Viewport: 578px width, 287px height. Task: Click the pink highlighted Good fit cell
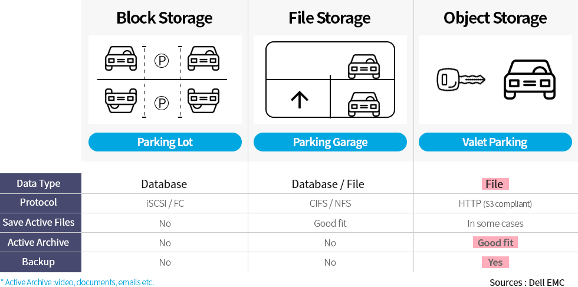[495, 242]
